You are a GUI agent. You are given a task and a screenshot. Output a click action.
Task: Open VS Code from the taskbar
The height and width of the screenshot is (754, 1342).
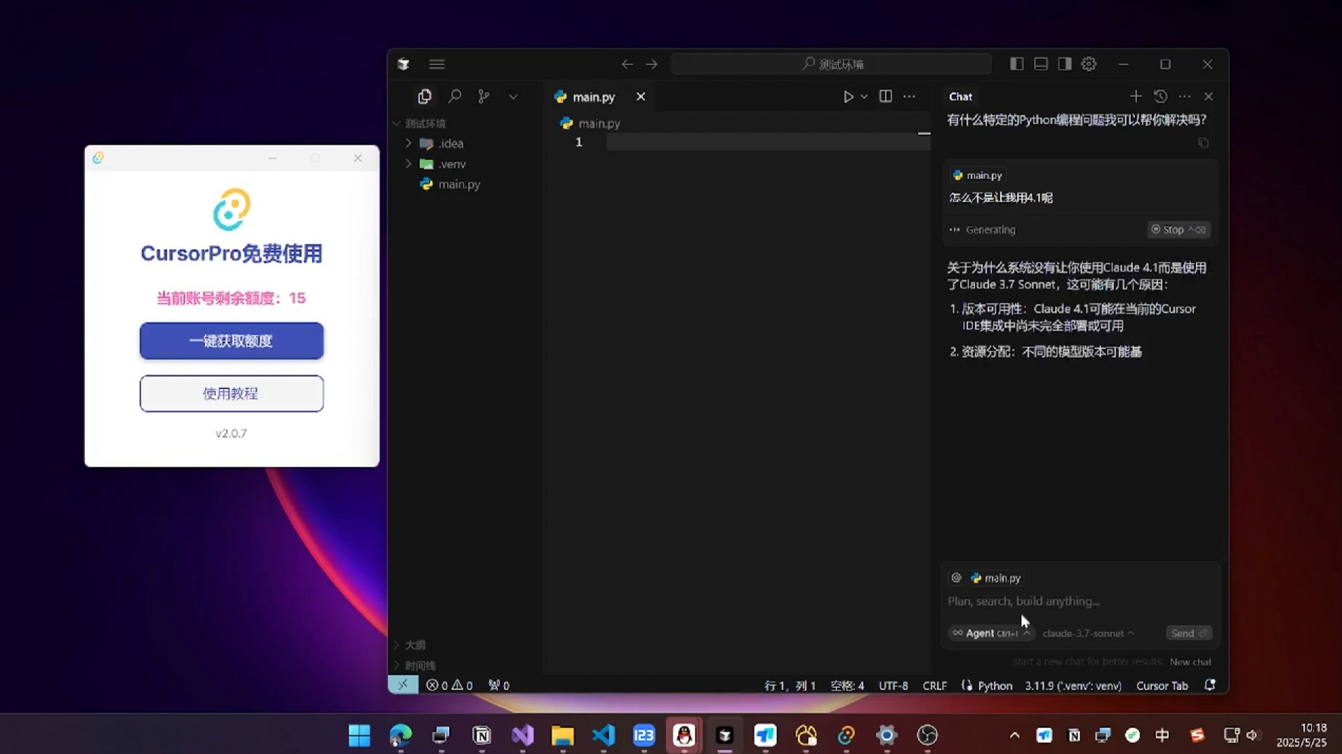click(x=603, y=735)
